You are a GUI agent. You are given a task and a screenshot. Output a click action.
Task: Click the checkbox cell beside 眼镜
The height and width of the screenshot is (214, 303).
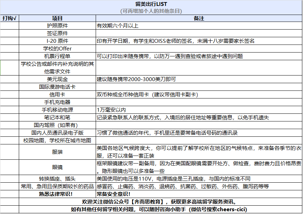point(9,167)
